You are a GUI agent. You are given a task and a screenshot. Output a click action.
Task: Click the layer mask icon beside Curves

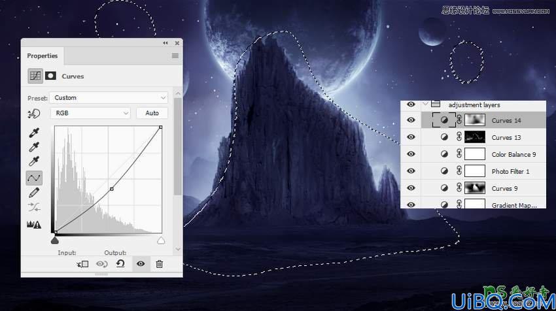pyautogui.click(x=51, y=76)
